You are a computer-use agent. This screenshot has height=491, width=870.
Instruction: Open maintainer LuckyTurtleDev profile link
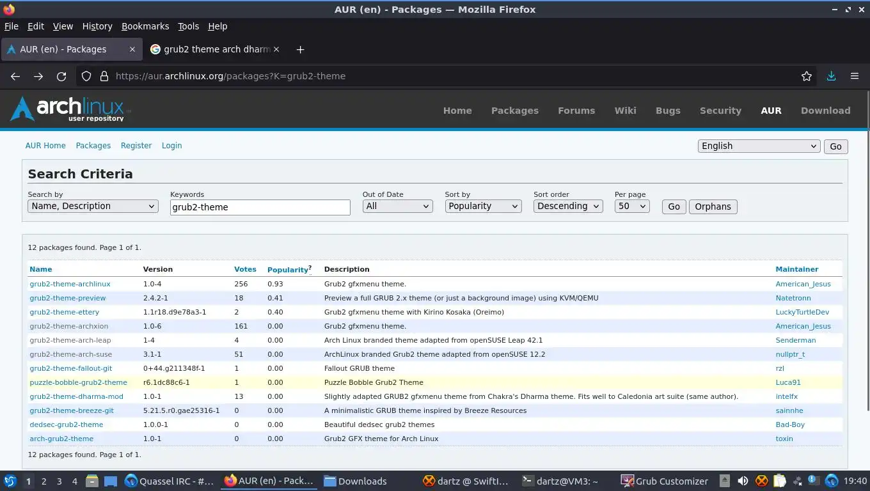[802, 312]
